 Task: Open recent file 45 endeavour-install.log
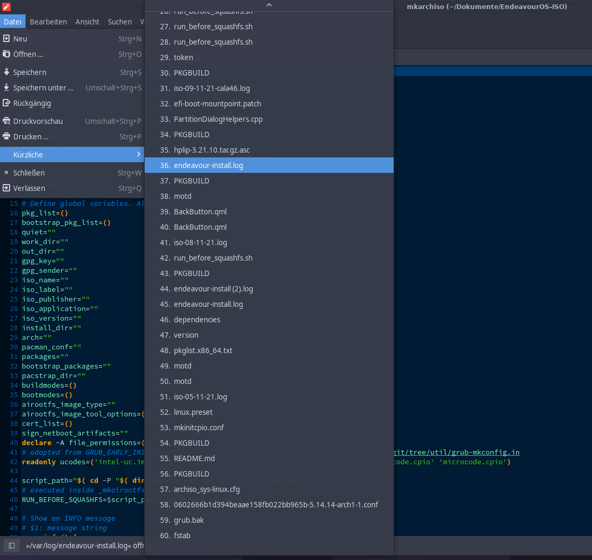tap(269, 304)
